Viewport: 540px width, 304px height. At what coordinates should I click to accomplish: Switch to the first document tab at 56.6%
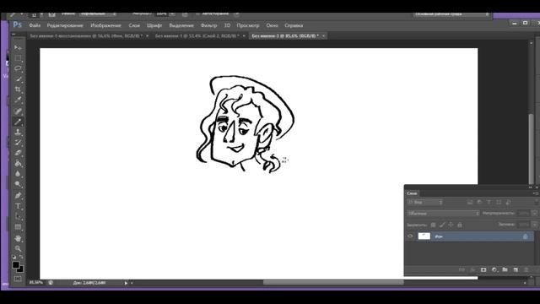(86, 35)
